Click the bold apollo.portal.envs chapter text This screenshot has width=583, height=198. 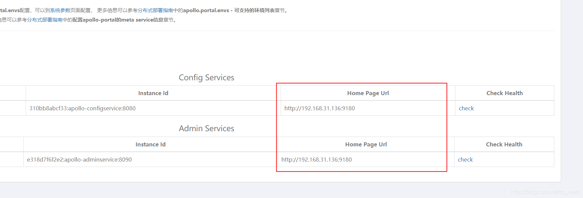click(206, 10)
